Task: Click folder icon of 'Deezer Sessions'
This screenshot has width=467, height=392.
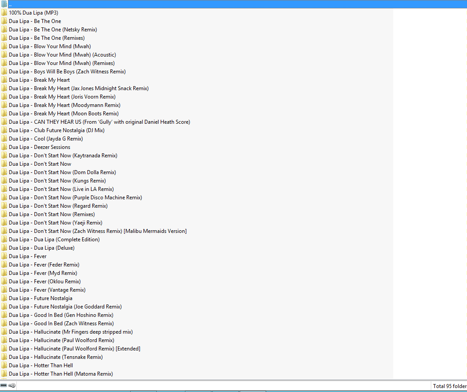Action: [x=4, y=147]
